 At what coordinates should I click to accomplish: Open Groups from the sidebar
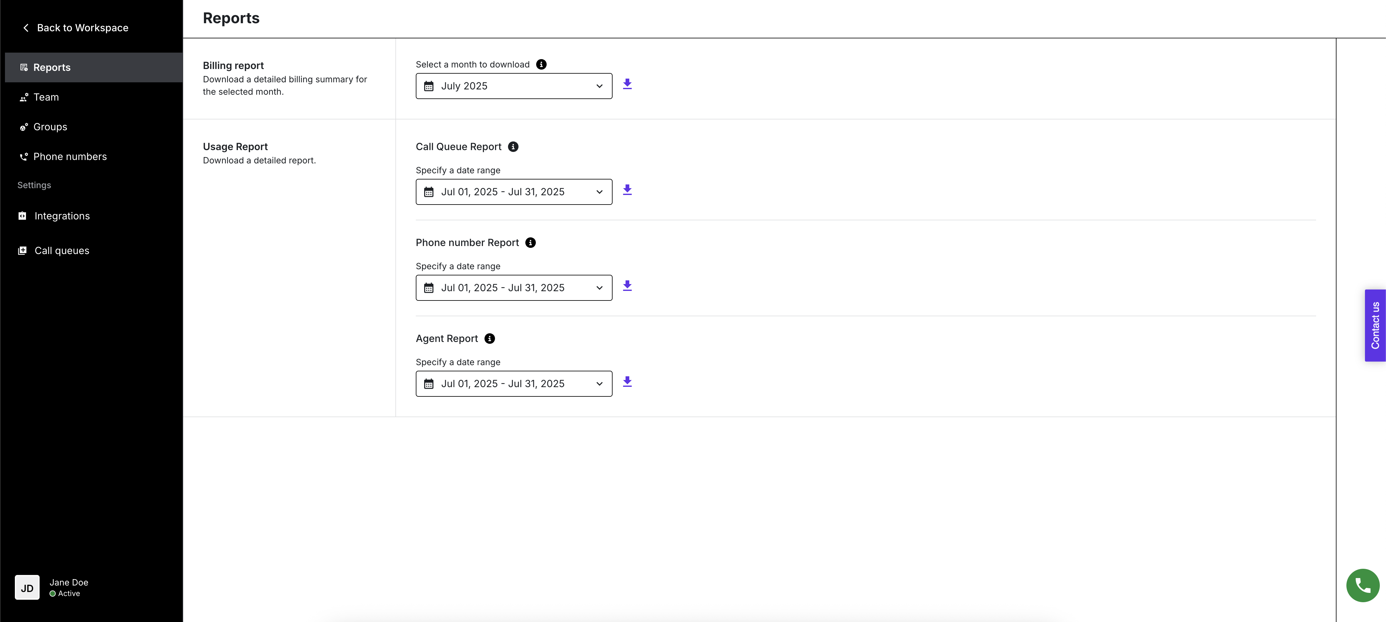50,127
